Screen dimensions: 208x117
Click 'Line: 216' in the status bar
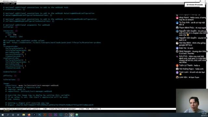coord(84,109)
